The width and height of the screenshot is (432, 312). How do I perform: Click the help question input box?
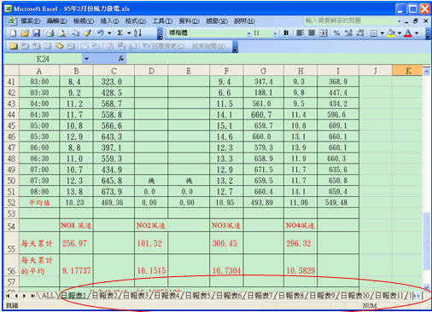pos(351,20)
